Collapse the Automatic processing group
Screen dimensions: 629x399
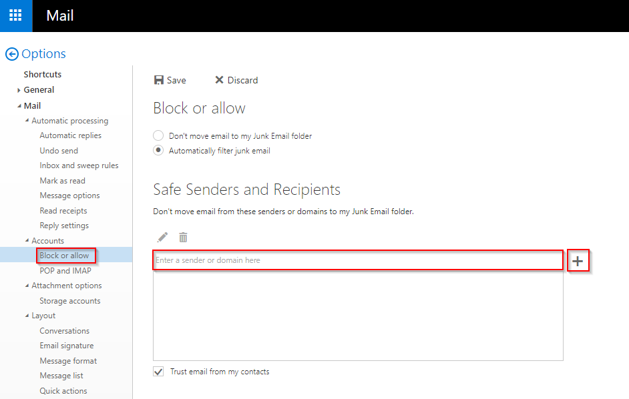[27, 121]
